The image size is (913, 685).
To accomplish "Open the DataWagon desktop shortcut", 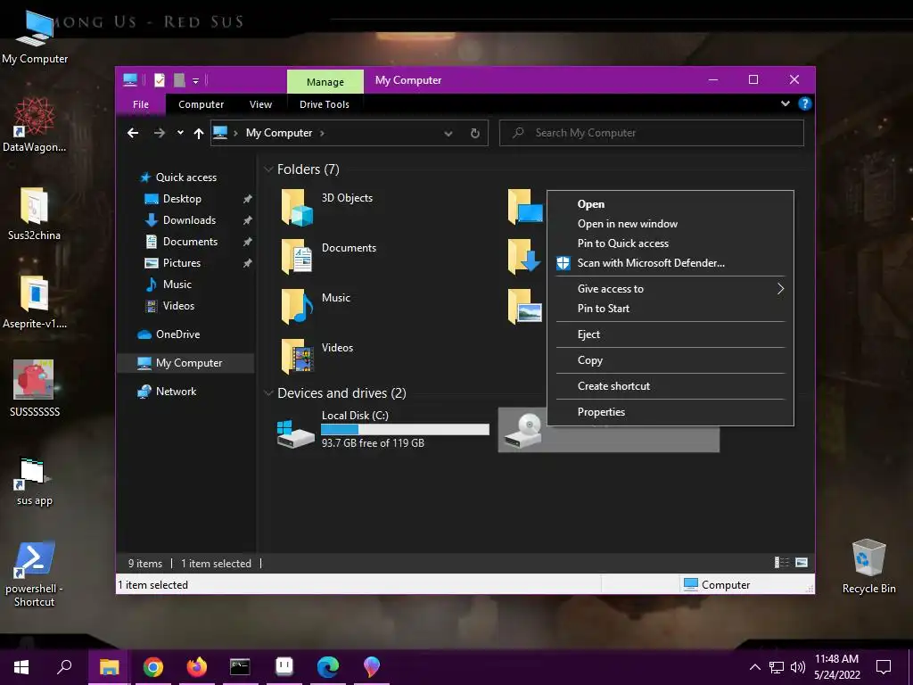I will [x=35, y=124].
